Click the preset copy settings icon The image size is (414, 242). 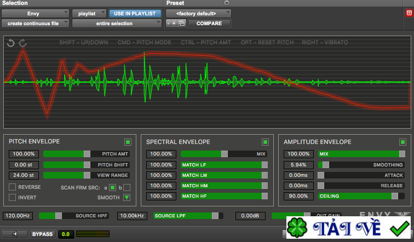(x=182, y=24)
